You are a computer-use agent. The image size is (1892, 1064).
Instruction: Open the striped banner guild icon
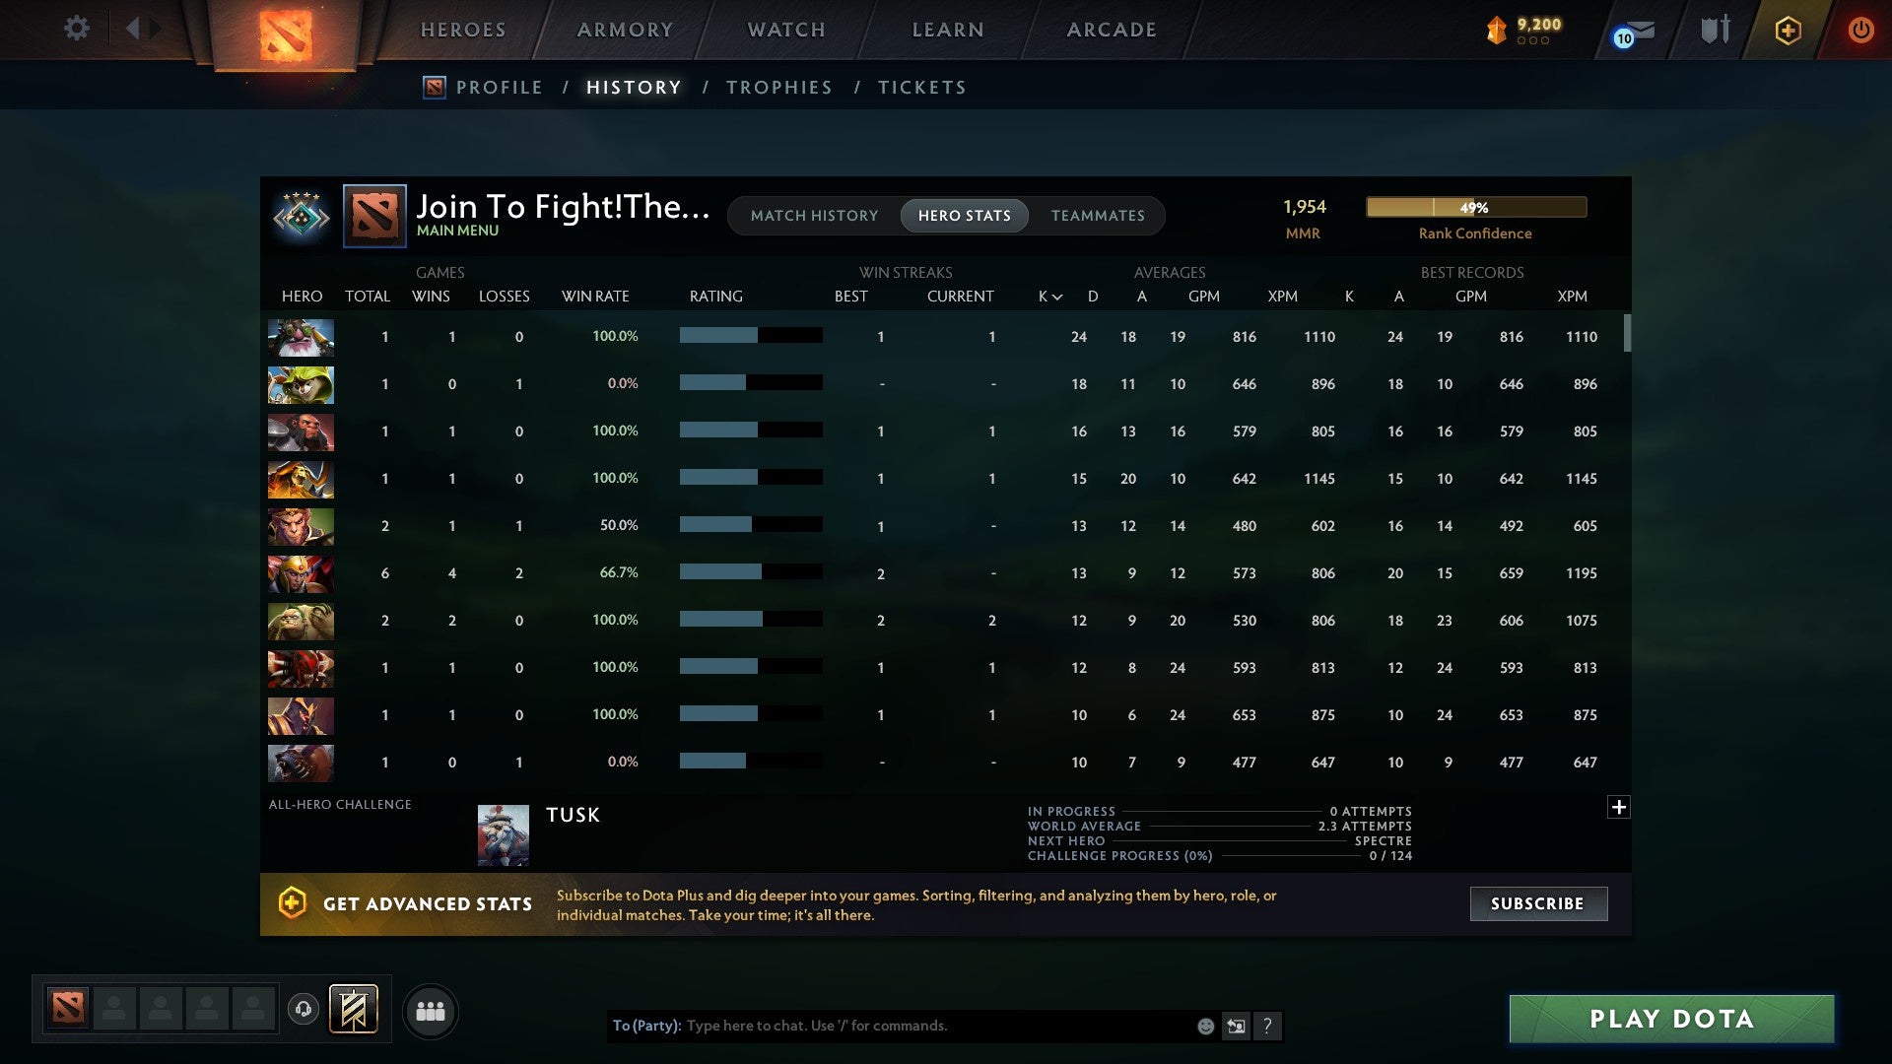point(353,1009)
